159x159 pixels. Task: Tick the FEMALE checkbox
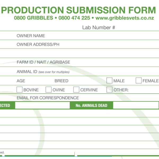click(139, 81)
